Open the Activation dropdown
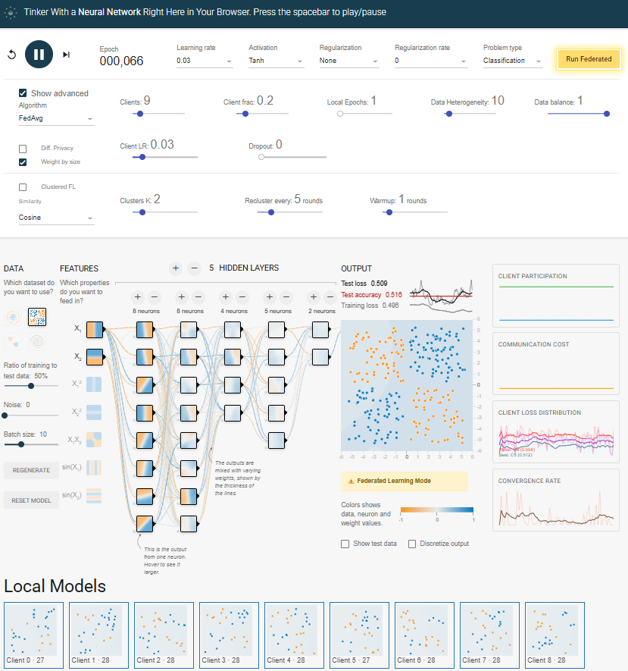The height and width of the screenshot is (671, 628). [x=276, y=61]
